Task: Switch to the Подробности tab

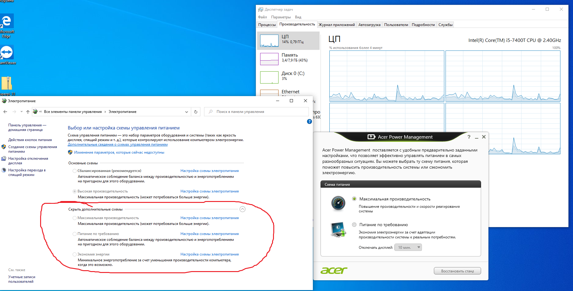Action: pos(423,25)
